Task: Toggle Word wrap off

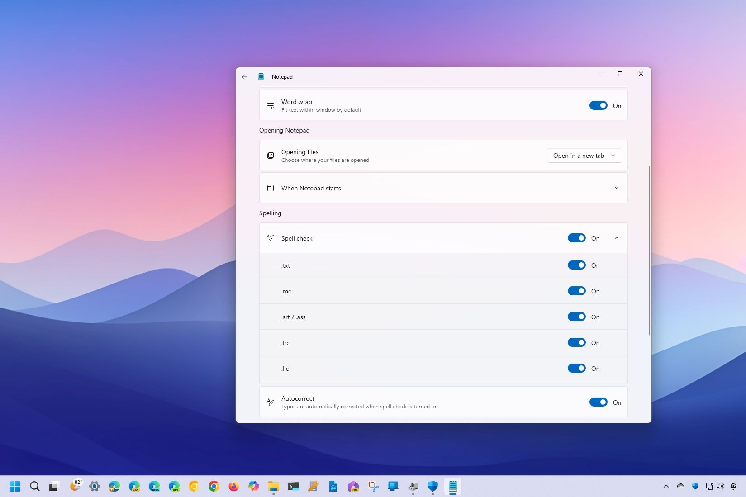Action: (598, 105)
